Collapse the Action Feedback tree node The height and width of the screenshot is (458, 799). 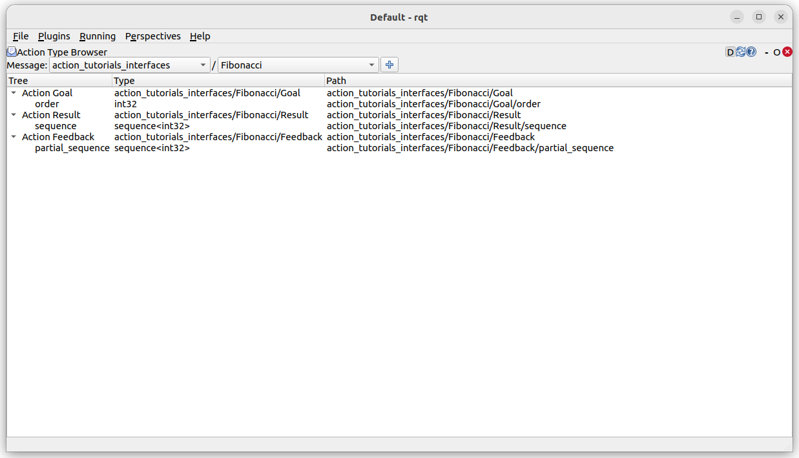pos(14,137)
